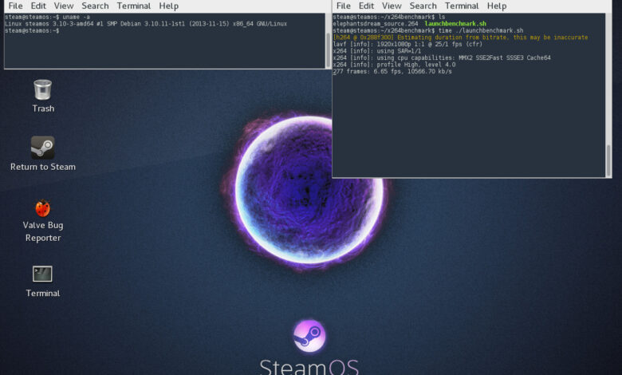The width and height of the screenshot is (622, 375).
Task: Open the Valve Bug Reporter ladybug icon
Action: pos(42,208)
